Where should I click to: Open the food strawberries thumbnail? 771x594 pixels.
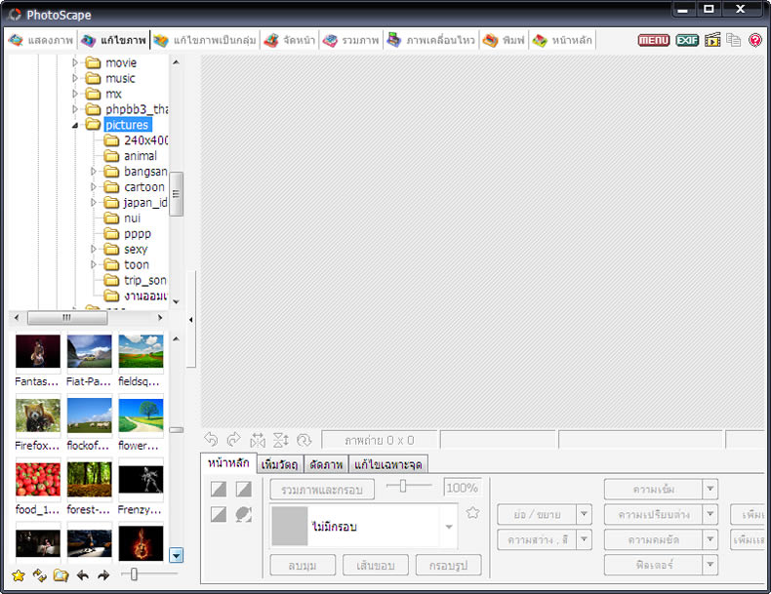pyautogui.click(x=38, y=480)
